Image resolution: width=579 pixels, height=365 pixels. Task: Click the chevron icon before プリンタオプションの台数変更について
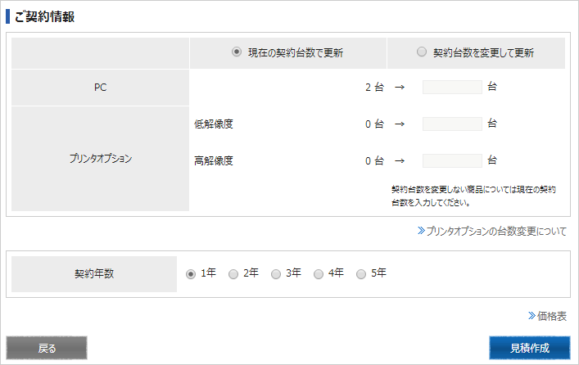click(421, 232)
